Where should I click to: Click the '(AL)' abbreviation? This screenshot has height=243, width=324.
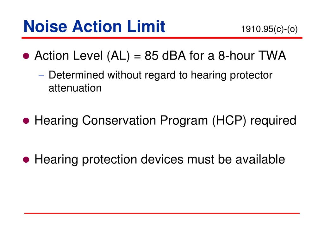[x=118, y=56]
